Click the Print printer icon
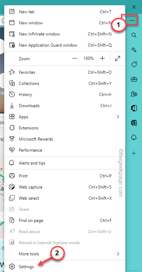The width and height of the screenshot is (142, 272). click(12, 176)
